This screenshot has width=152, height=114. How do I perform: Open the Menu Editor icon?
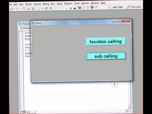24,9
